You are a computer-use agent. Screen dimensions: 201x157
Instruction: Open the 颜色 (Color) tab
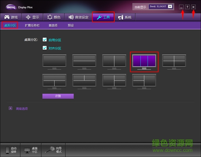coord(54,17)
